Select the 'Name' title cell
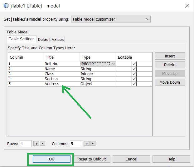The image size is (194, 167). coord(62,69)
